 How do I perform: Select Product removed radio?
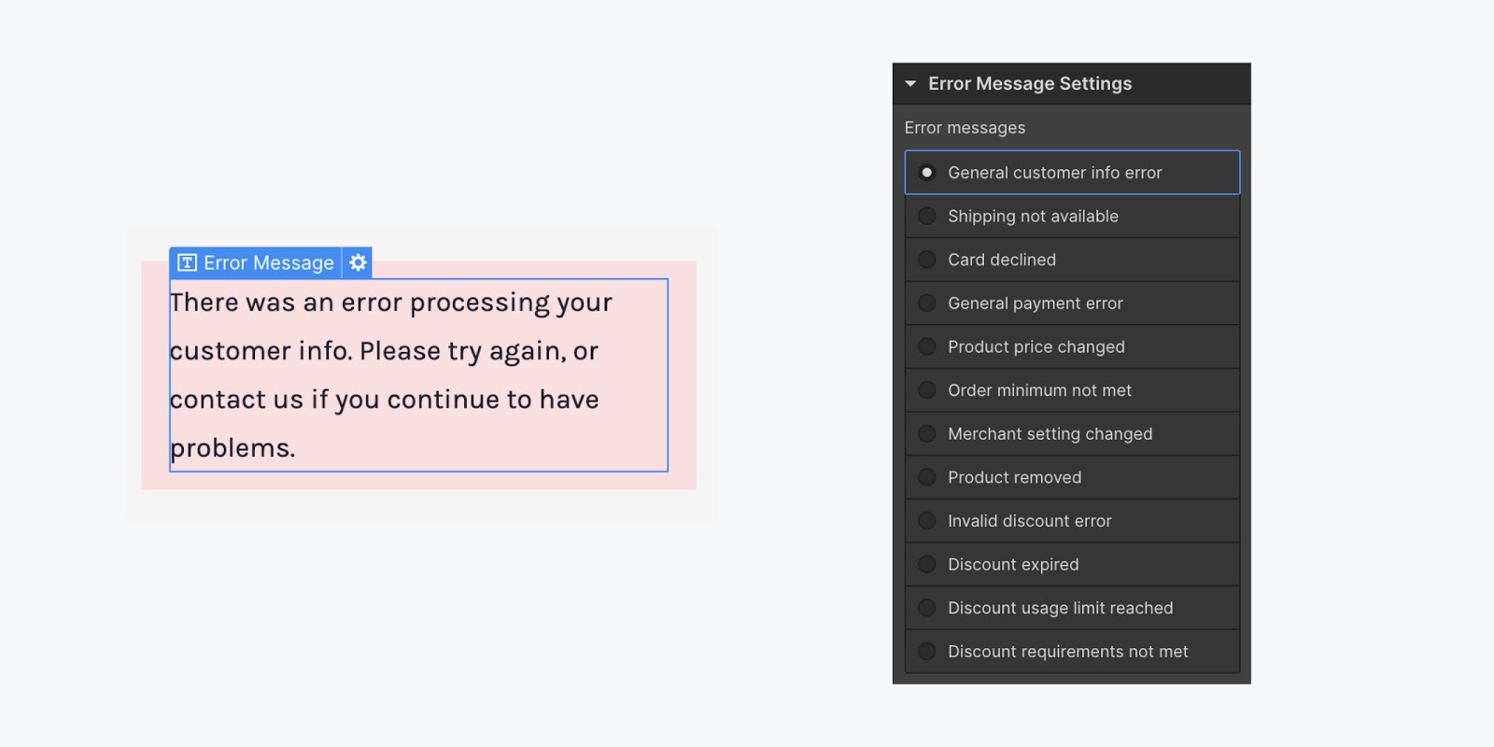coord(926,477)
